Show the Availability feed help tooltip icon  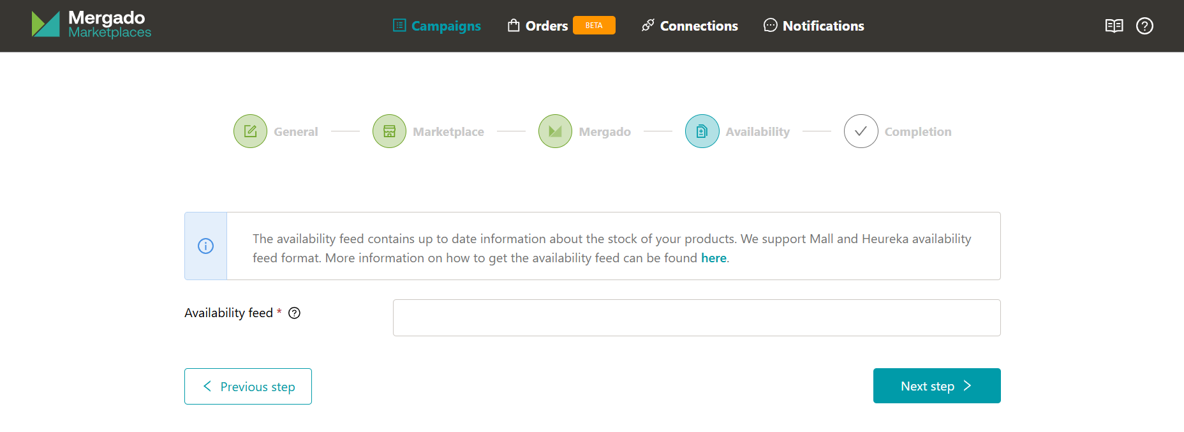point(294,313)
